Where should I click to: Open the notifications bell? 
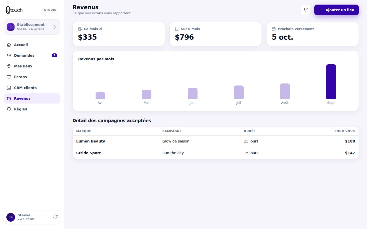pos(306,10)
